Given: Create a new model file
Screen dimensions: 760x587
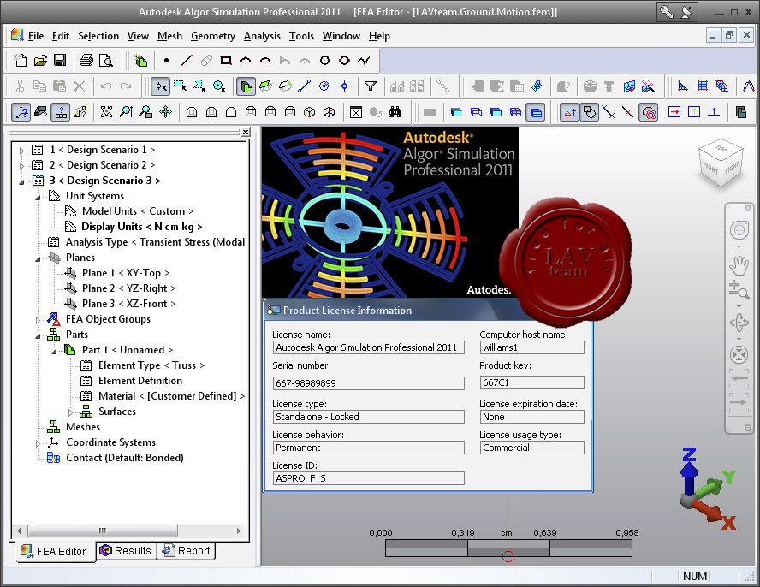Looking at the screenshot, I should (21, 60).
